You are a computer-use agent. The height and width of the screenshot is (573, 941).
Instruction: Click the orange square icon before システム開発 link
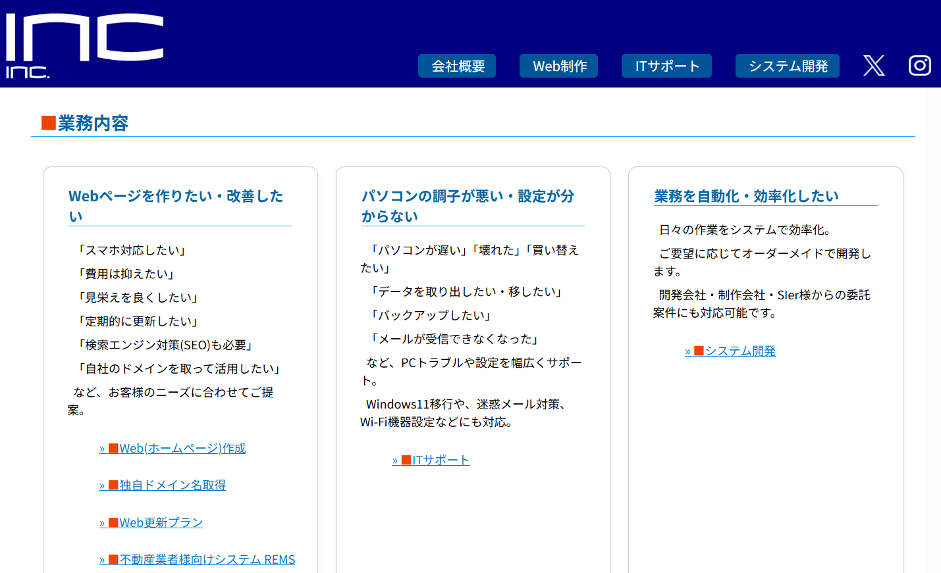tap(699, 351)
